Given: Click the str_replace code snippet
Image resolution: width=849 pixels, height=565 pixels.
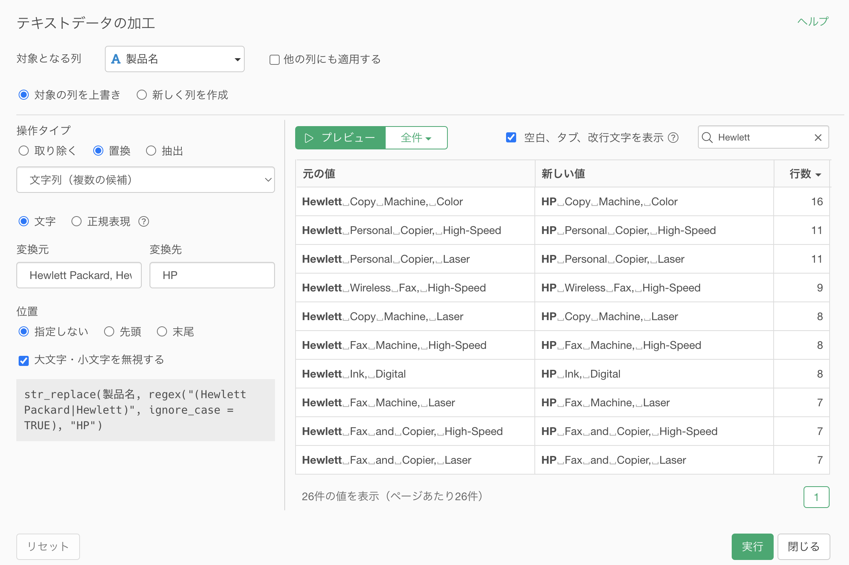Looking at the screenshot, I should 146,410.
